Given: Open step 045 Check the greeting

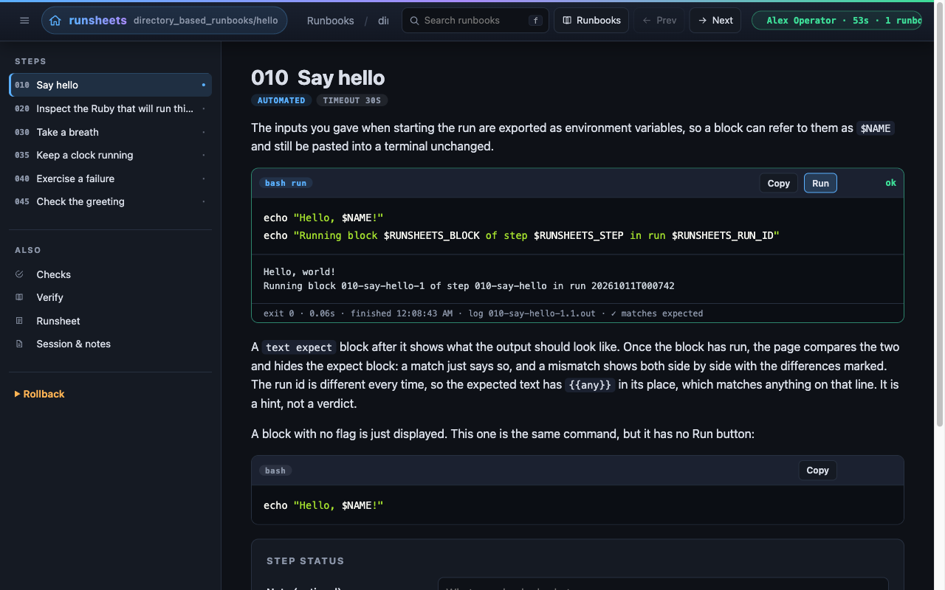Looking at the screenshot, I should coord(110,201).
